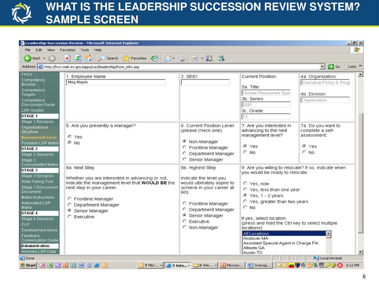Open the Archived LSR Data link
This screenshot has height=284, width=379.
[x=38, y=251]
